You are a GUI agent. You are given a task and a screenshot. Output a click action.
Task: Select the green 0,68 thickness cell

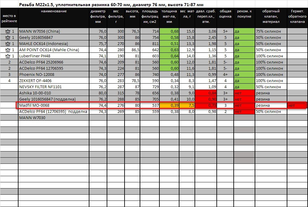click(169, 31)
